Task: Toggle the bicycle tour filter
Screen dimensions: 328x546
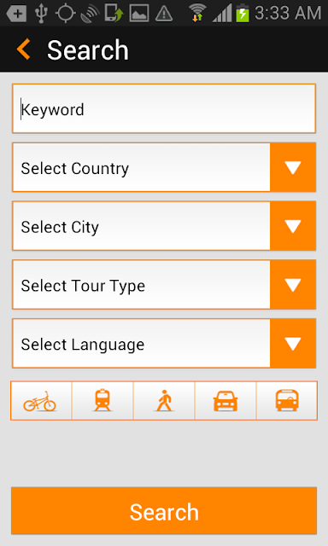Action: point(41,400)
